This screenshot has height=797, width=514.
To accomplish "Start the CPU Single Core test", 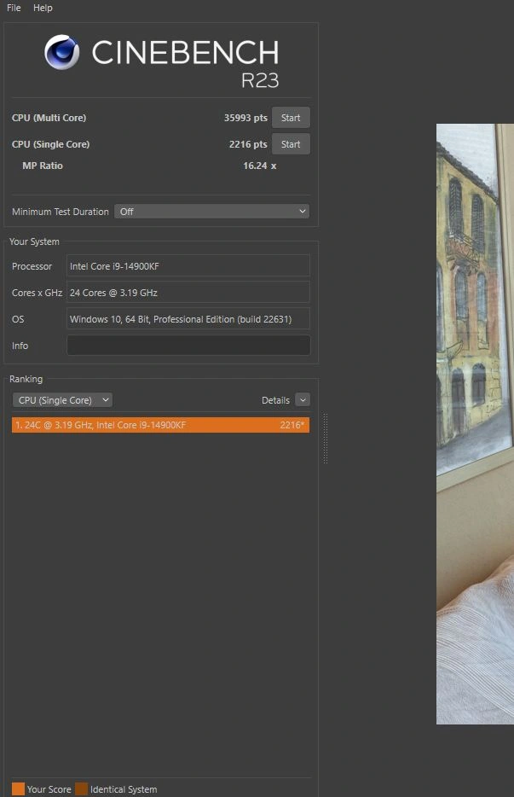I will click(x=291, y=144).
